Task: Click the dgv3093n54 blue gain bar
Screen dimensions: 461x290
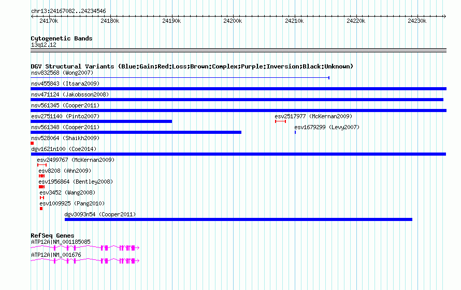Action: [x=238, y=219]
